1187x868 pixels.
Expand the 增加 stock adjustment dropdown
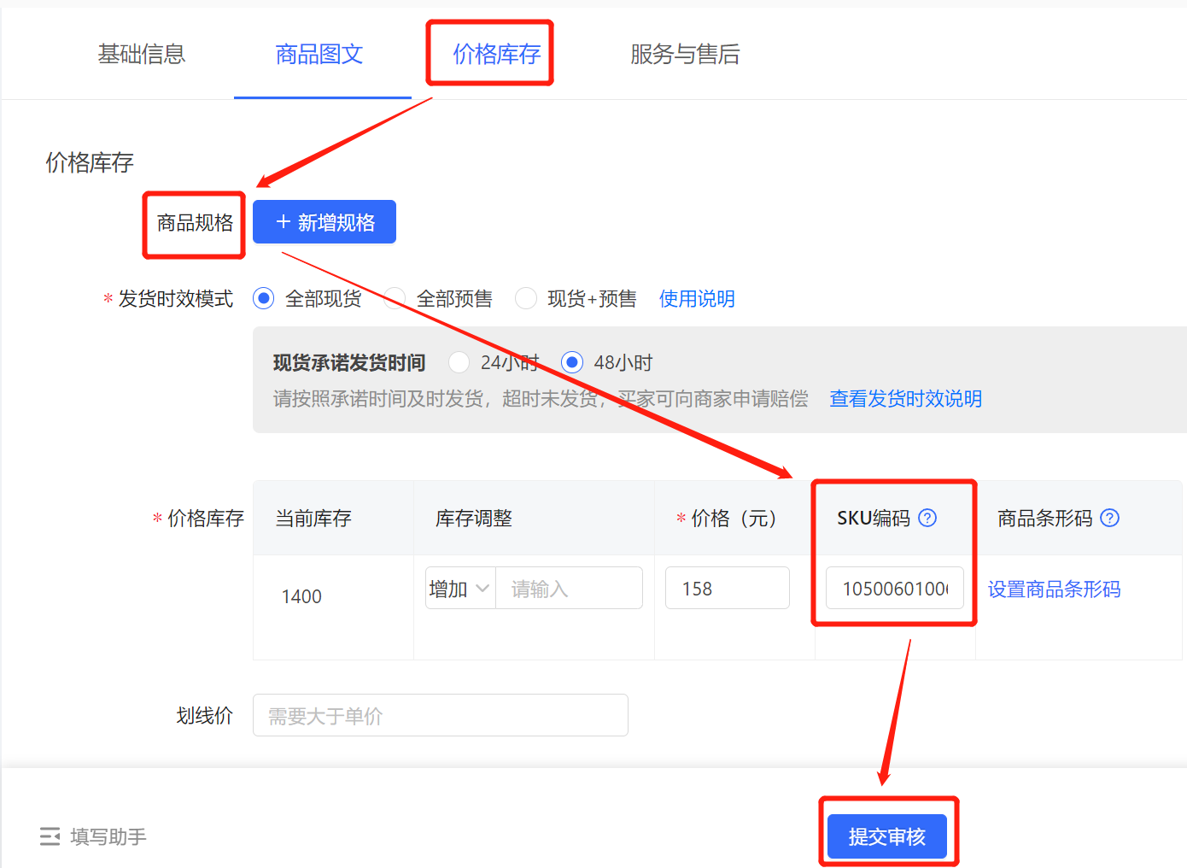460,589
